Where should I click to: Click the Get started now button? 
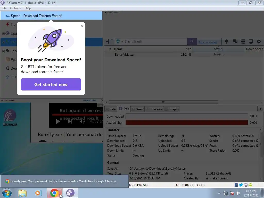[51, 84]
